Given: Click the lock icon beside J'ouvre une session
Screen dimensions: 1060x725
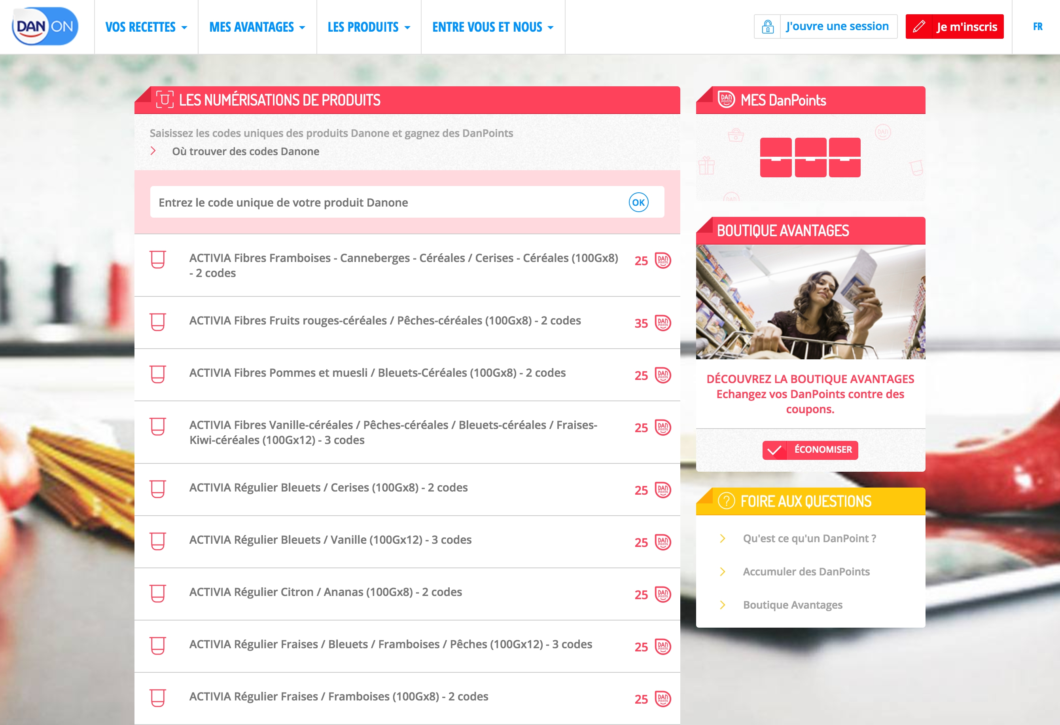Looking at the screenshot, I should [x=768, y=27].
